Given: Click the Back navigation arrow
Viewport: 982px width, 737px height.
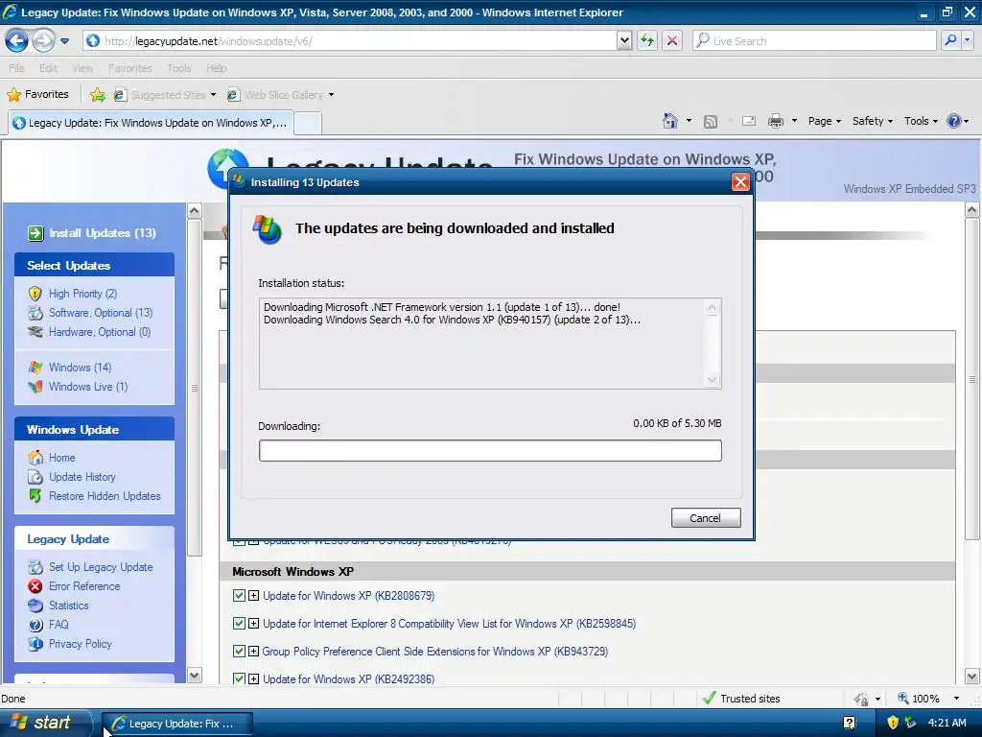Looking at the screenshot, I should (16, 40).
